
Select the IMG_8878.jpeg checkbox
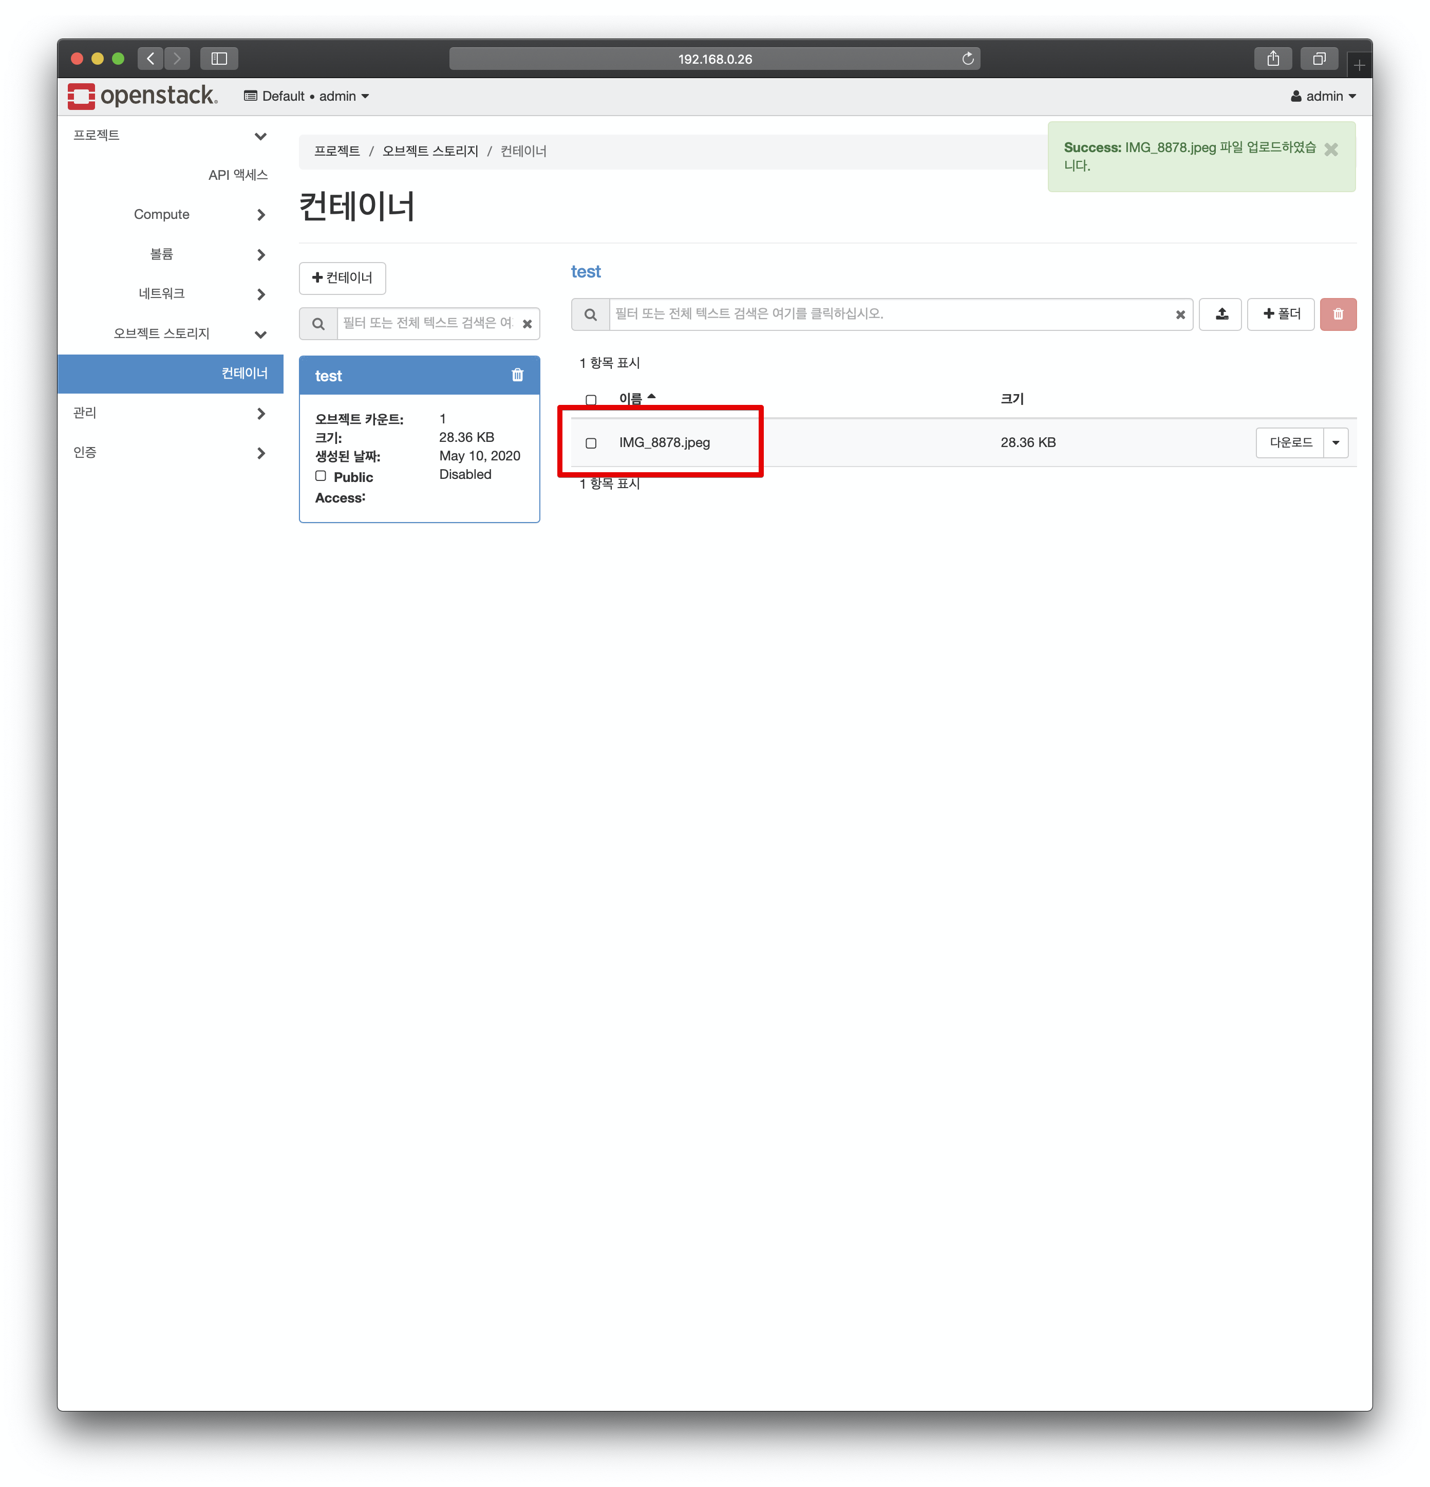(591, 443)
